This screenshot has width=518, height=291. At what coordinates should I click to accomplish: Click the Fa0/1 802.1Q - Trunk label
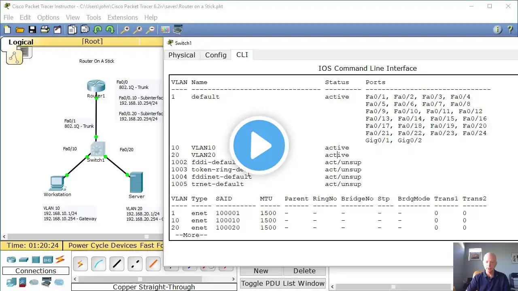79,123
